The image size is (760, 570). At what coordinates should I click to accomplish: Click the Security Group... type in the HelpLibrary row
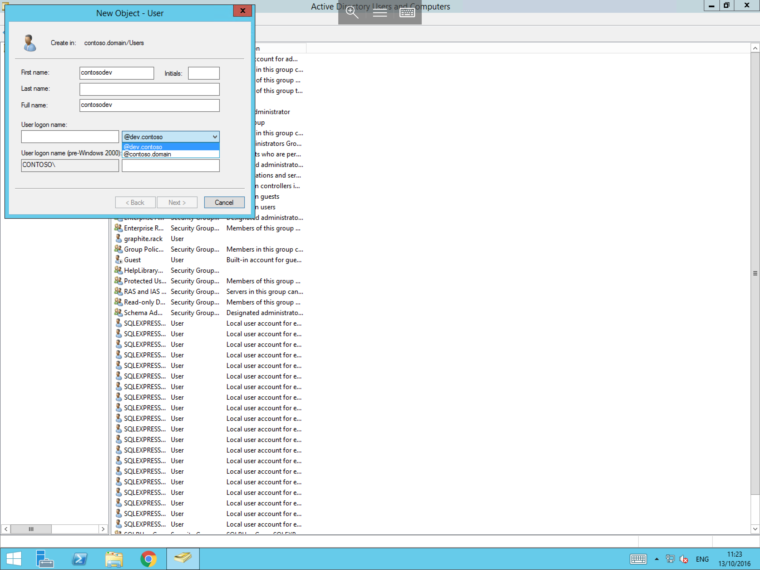coord(195,271)
